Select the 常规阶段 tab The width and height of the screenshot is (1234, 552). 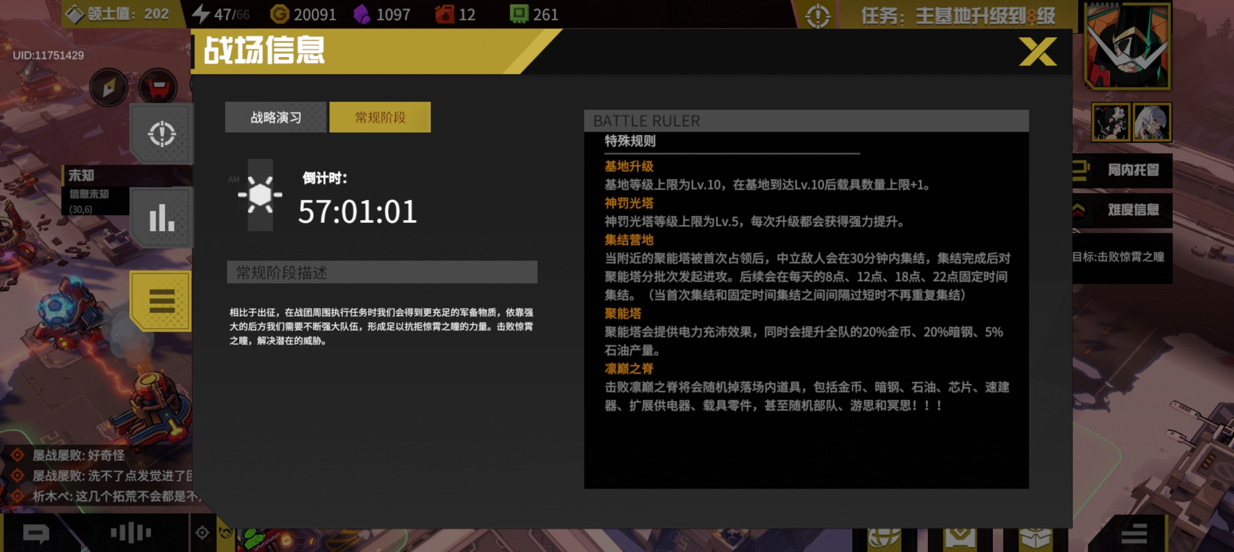[x=380, y=117]
